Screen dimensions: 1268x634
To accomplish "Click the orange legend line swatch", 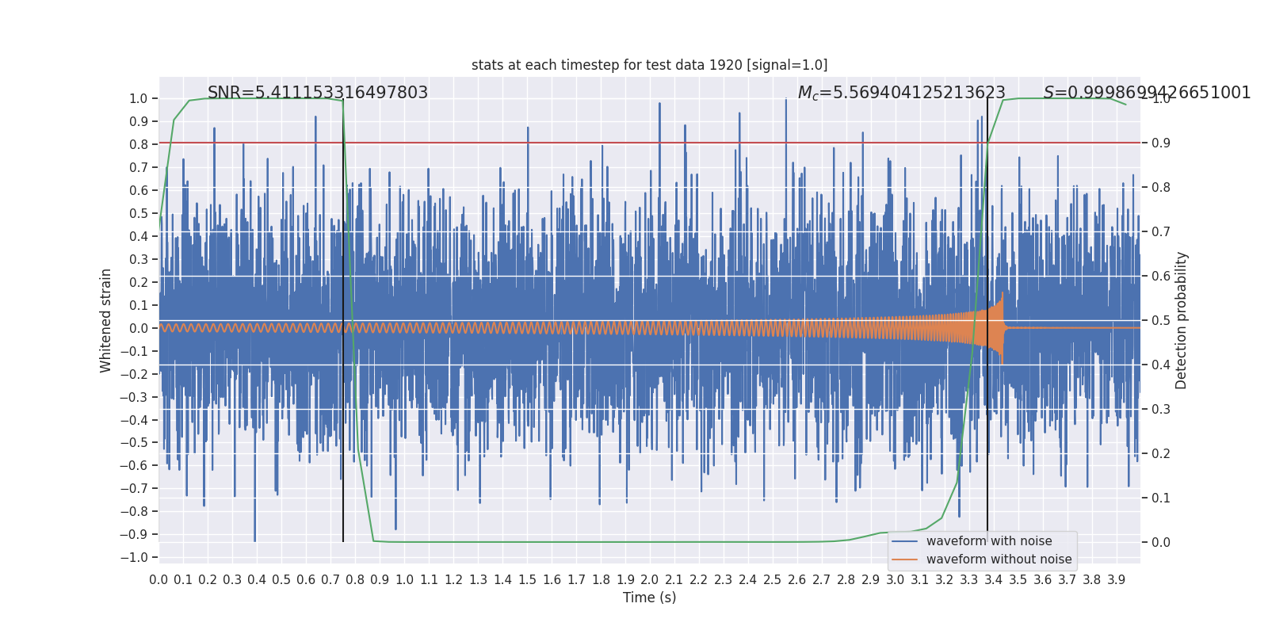I will 904,560.
